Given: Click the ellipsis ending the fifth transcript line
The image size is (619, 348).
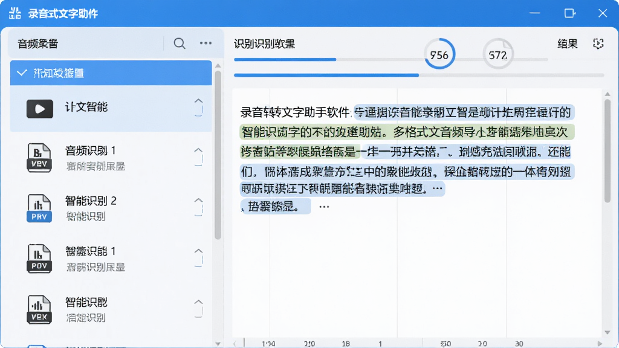Looking at the screenshot, I should point(437,188).
